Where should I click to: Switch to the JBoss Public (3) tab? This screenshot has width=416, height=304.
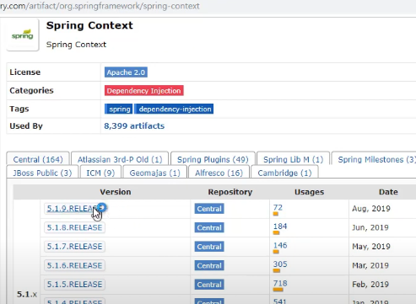(42, 173)
